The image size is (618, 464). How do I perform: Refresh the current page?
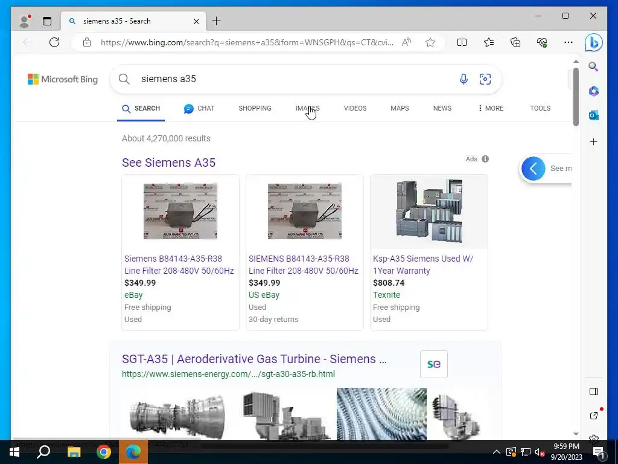(x=54, y=42)
